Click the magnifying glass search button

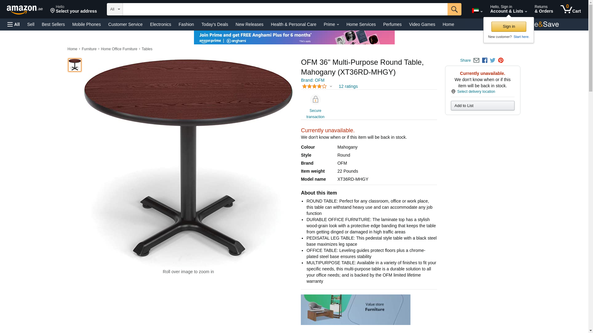click(454, 9)
